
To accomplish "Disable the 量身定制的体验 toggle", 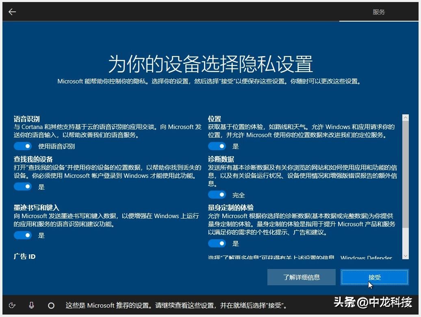I will 217,243.
